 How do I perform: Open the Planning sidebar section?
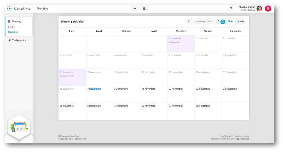click(16, 22)
